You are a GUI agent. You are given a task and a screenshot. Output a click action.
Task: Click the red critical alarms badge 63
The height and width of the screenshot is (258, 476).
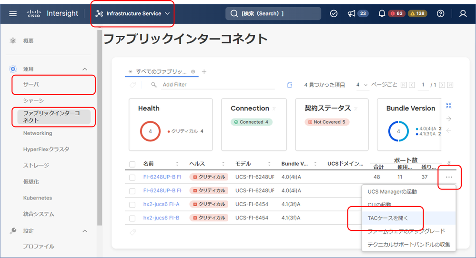[x=396, y=14]
